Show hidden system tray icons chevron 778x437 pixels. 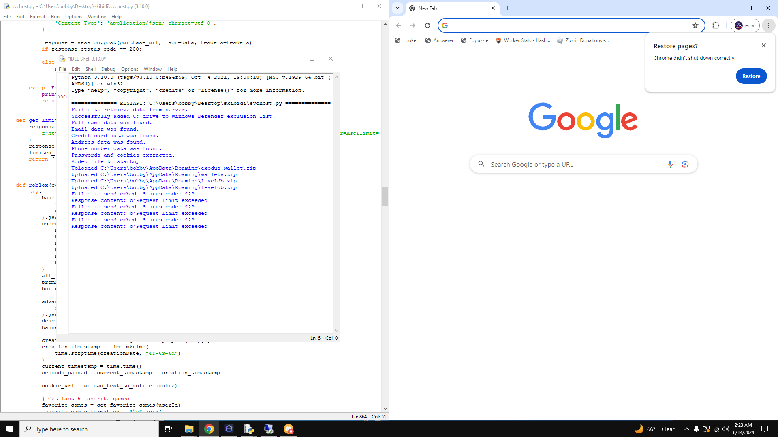pyautogui.click(x=686, y=429)
